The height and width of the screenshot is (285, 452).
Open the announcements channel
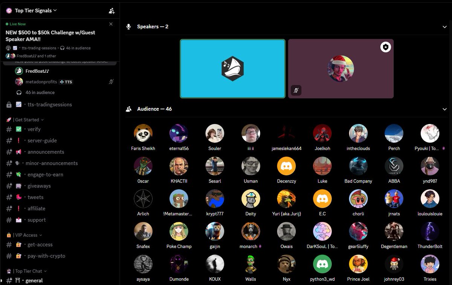[x=46, y=152]
